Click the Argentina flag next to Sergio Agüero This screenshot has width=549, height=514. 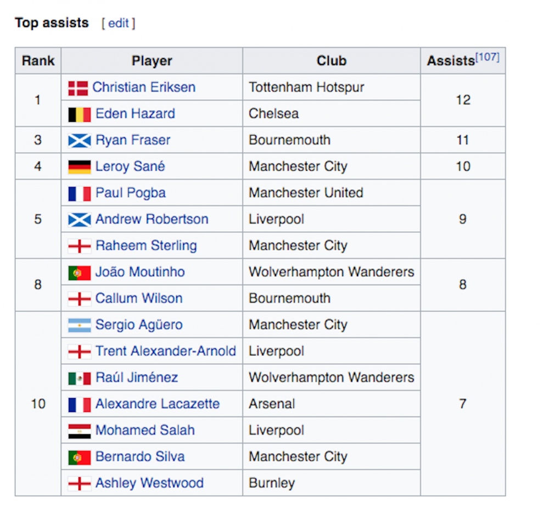(80, 325)
